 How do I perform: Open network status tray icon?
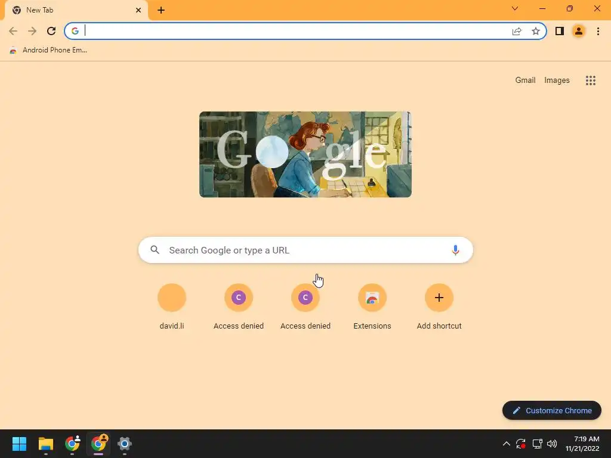point(538,444)
